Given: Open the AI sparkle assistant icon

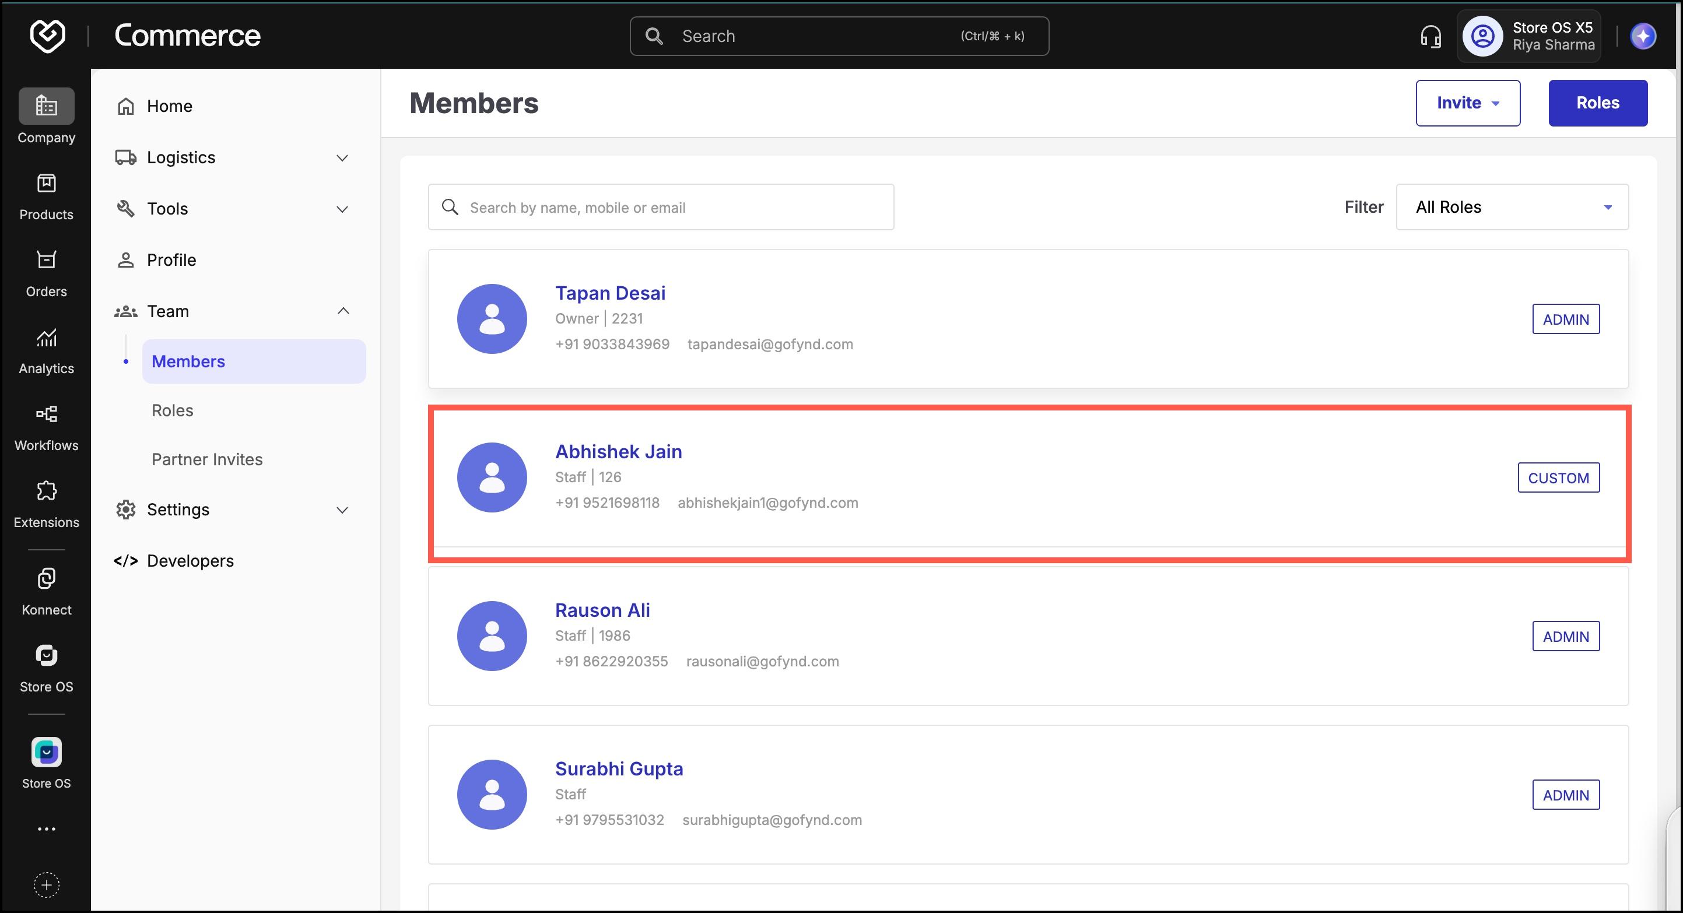Looking at the screenshot, I should click(x=1643, y=36).
